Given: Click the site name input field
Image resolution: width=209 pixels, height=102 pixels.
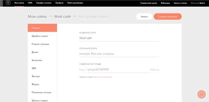Looking at the screenshot, I should coord(119,38).
